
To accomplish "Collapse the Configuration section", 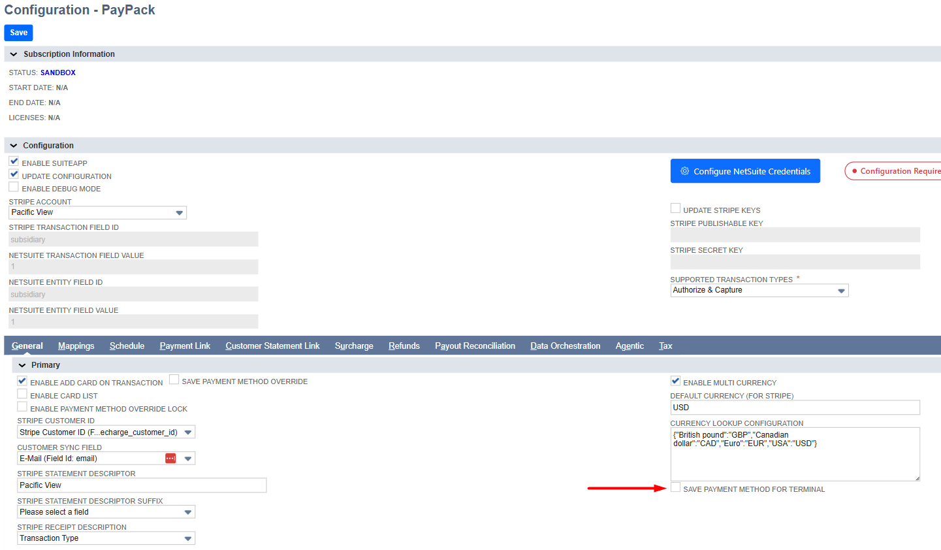I will point(14,146).
